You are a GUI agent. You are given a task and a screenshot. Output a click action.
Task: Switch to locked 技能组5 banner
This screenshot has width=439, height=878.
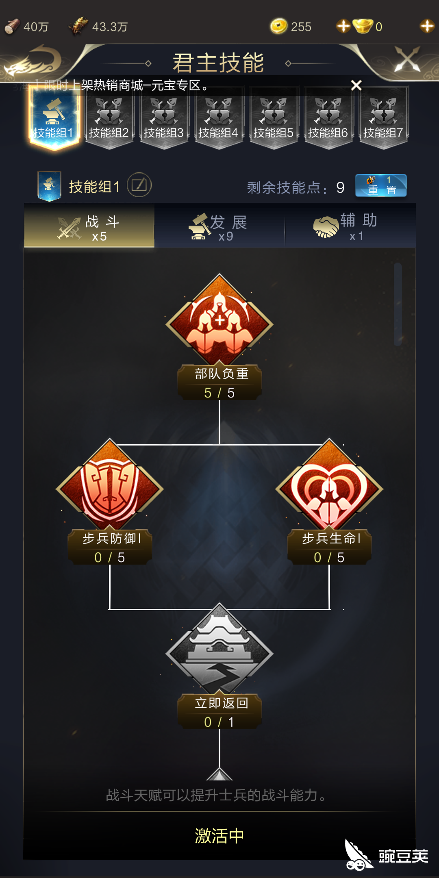click(274, 119)
